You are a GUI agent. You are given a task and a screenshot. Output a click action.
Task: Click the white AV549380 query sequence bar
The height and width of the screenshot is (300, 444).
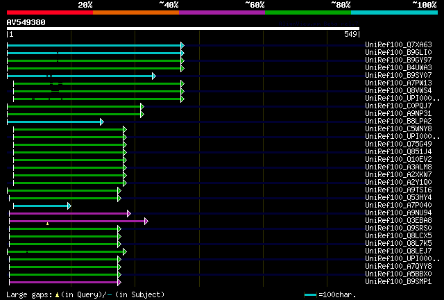183,28
